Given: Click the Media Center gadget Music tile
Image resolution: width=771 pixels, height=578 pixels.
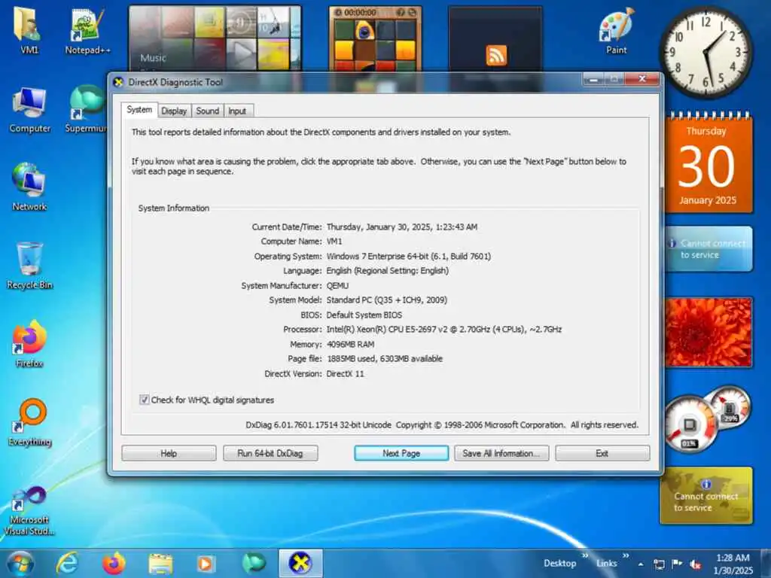Looking at the screenshot, I should pyautogui.click(x=152, y=58).
